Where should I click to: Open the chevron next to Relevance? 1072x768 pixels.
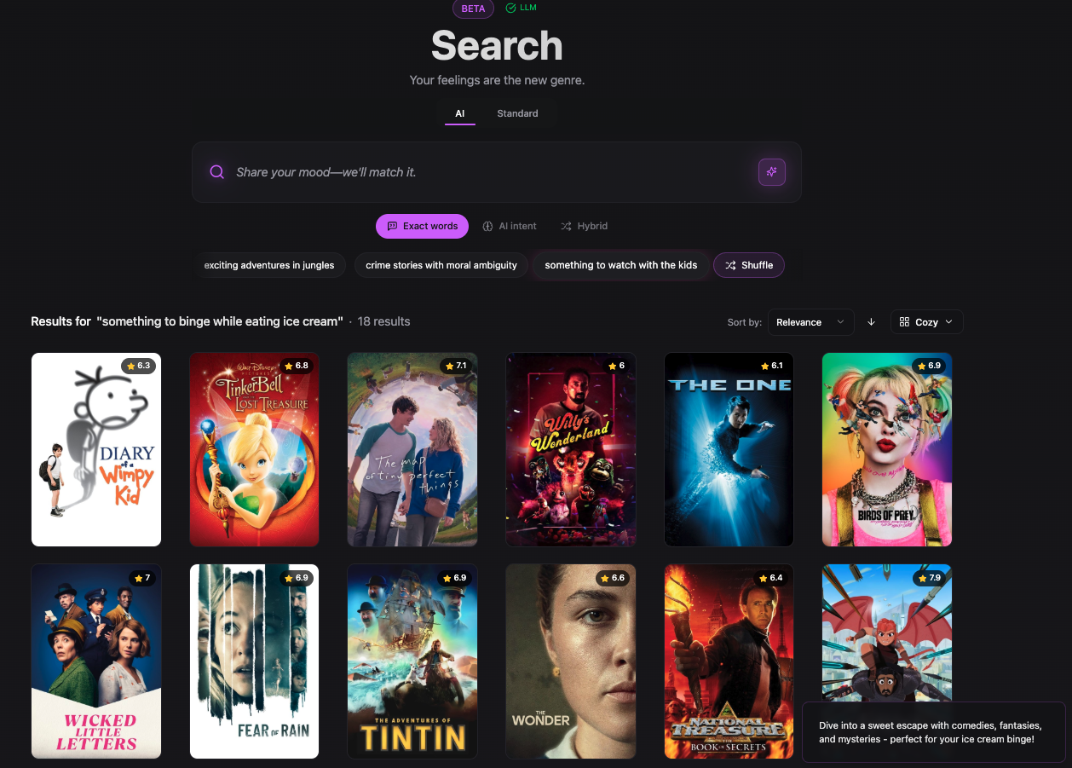coord(841,322)
